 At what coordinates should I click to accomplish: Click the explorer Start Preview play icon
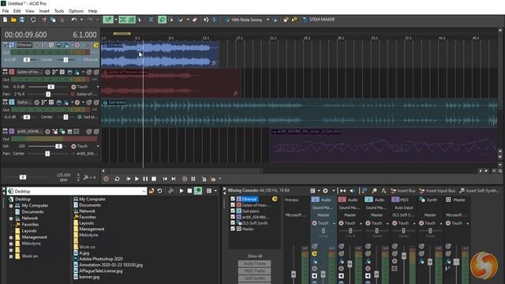click(181, 191)
